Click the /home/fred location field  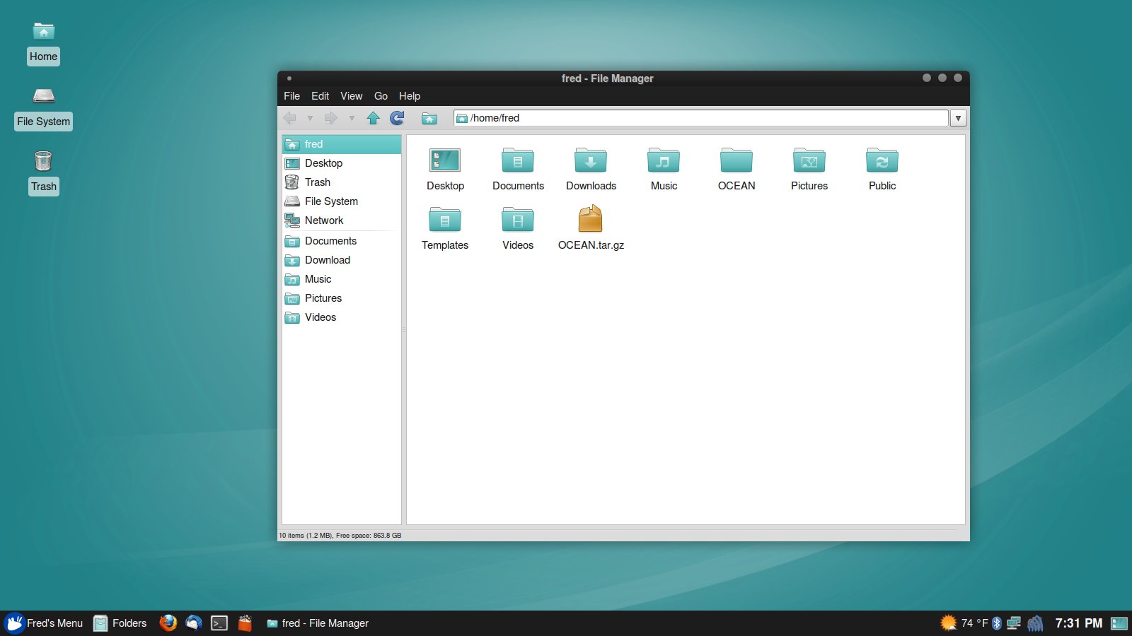click(700, 118)
